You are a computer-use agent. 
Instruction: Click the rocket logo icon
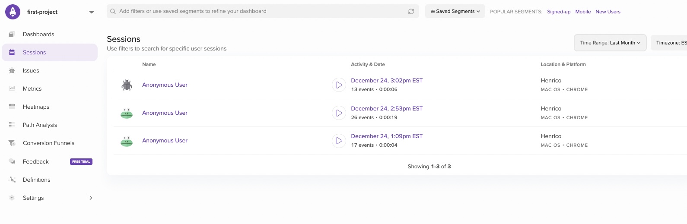(13, 12)
